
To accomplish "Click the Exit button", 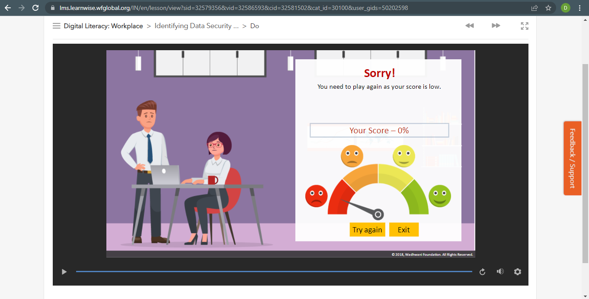I will [403, 230].
